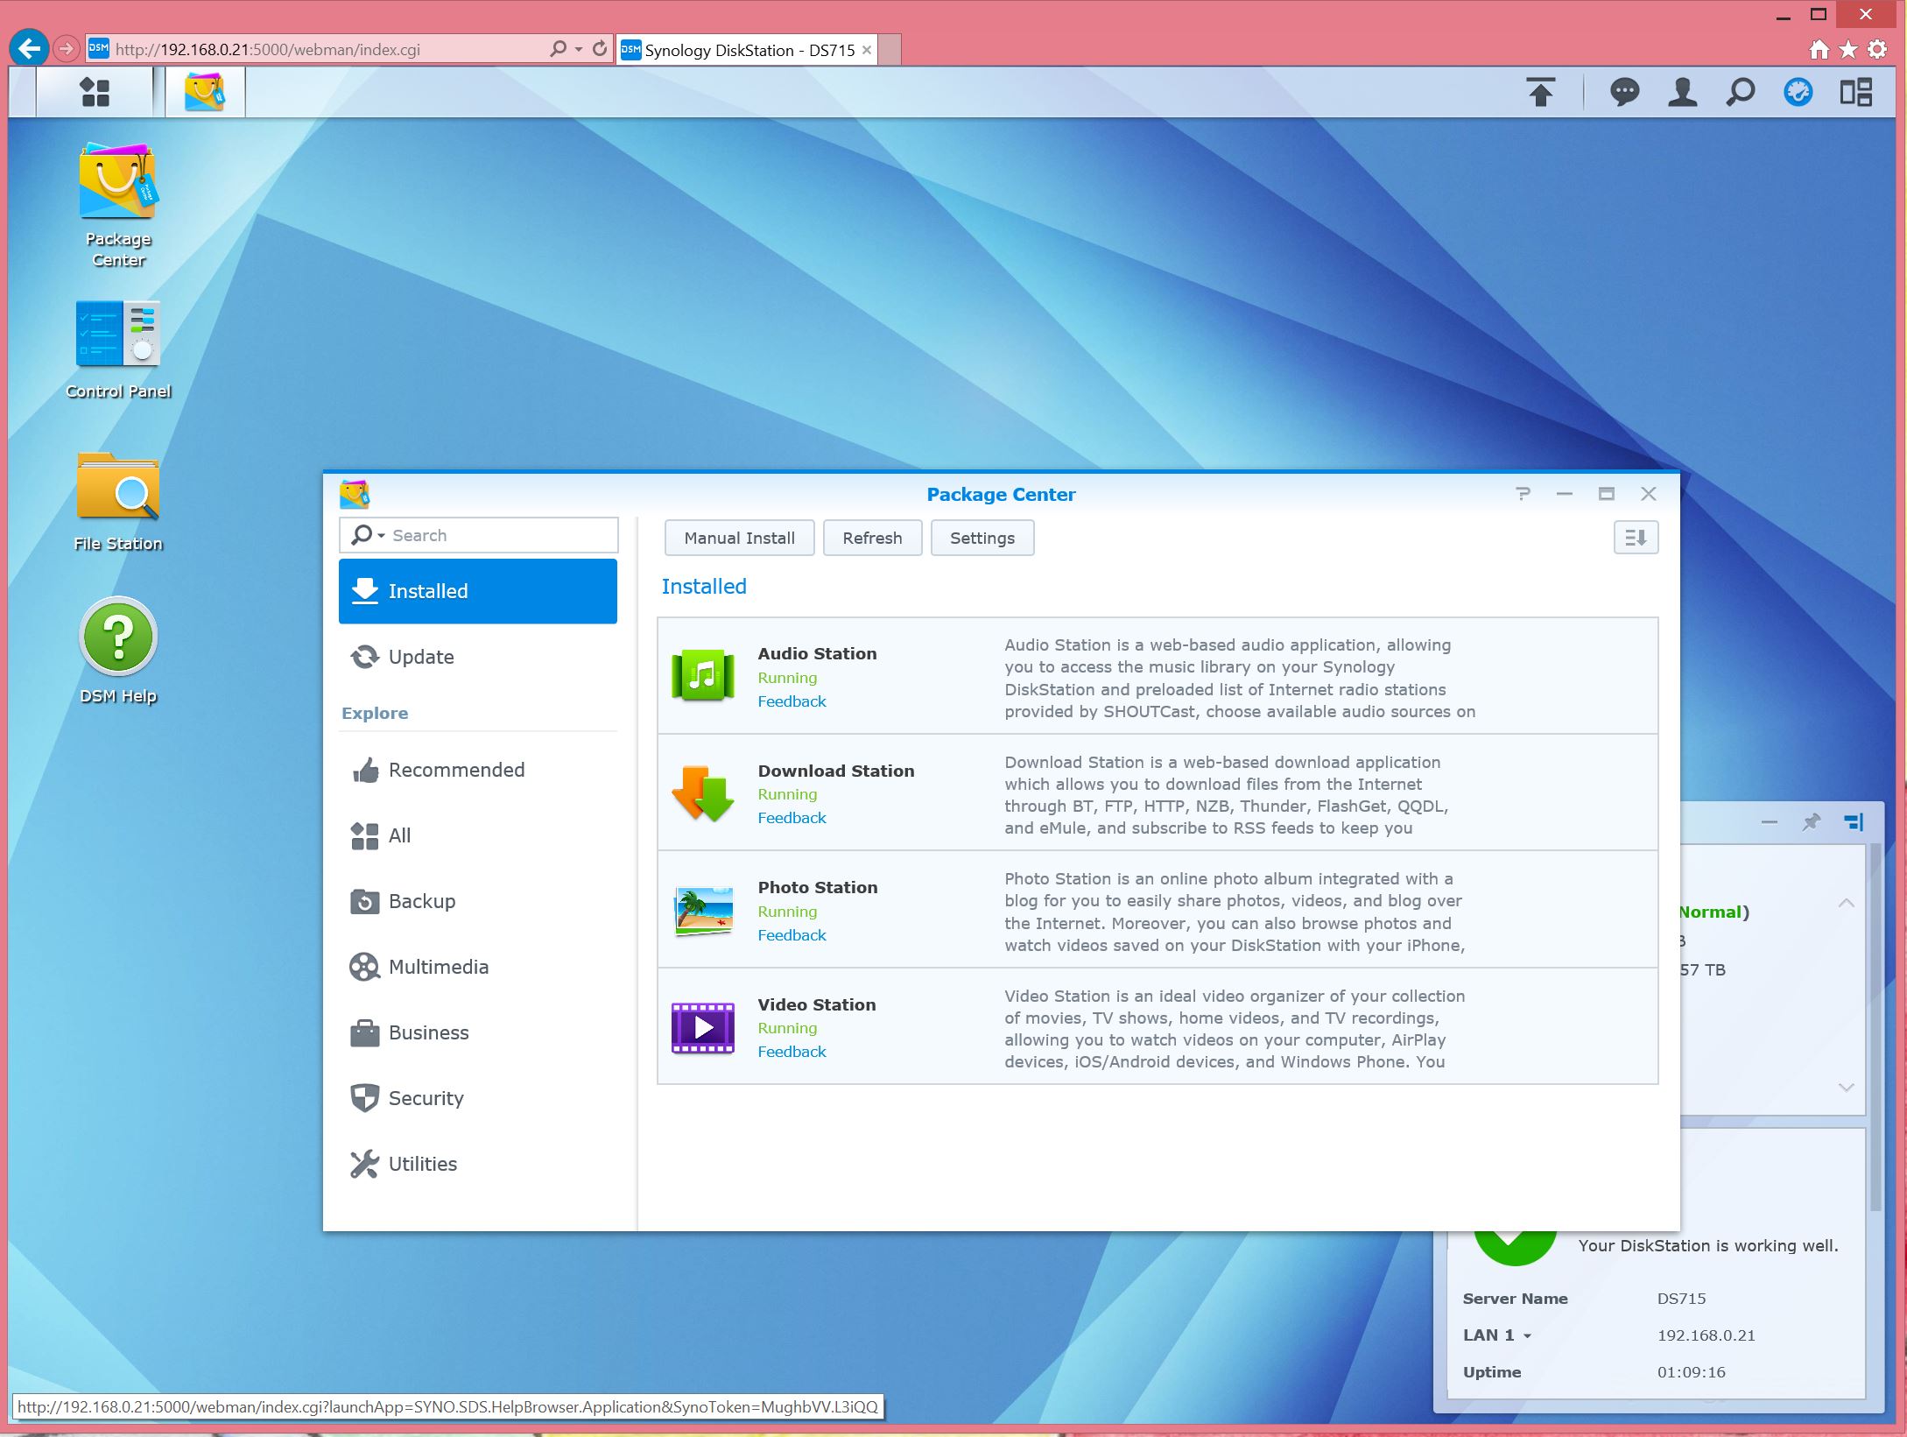
Task: Click the DSM taskbar search magnifier
Action: click(x=1740, y=92)
